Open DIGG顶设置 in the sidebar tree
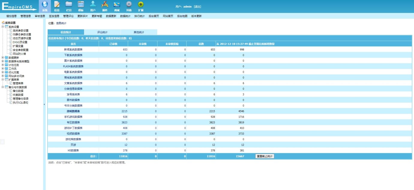Viewport: 414px width, 190px height. [20, 42]
